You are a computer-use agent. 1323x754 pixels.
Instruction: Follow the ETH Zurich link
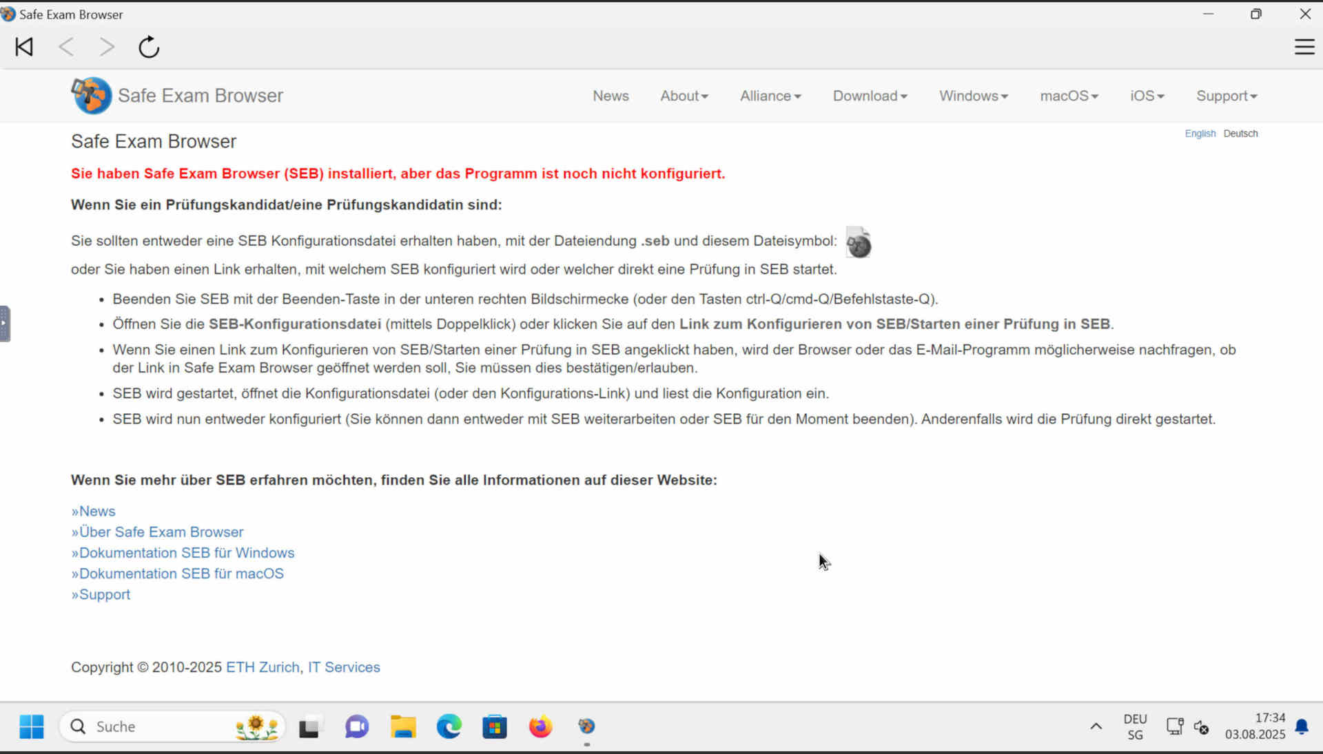[x=263, y=667]
